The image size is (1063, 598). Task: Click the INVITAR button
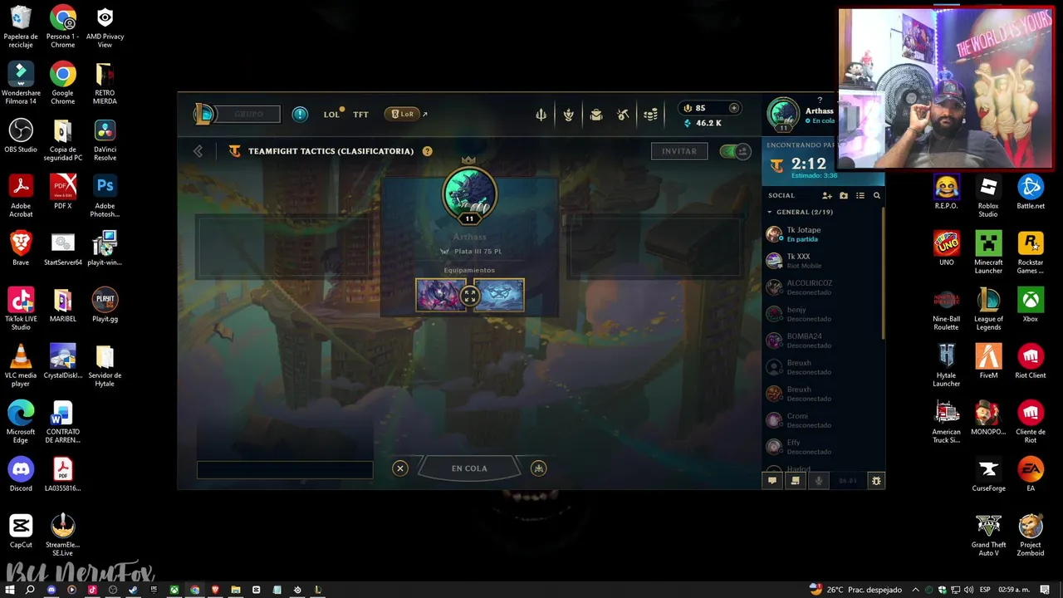(679, 151)
